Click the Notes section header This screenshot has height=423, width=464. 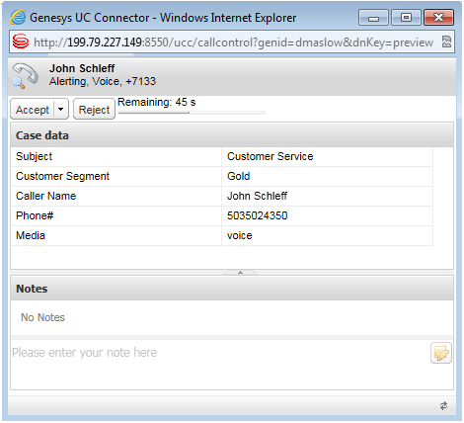tap(232, 289)
